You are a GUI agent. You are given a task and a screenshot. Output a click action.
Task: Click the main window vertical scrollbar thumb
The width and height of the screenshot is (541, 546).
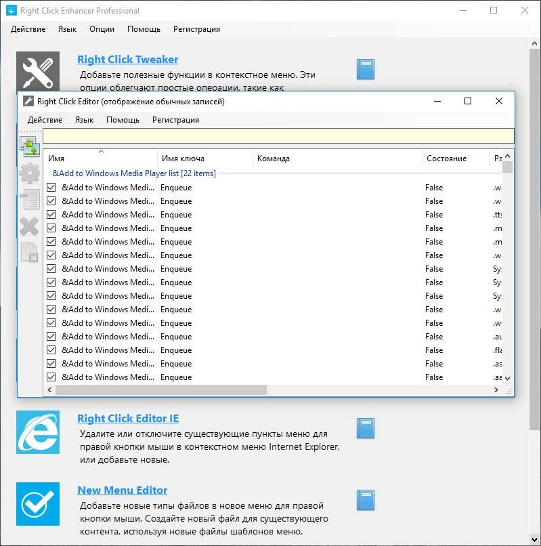[x=534, y=240]
